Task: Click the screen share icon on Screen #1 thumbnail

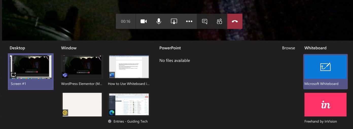Action: (x=13, y=75)
